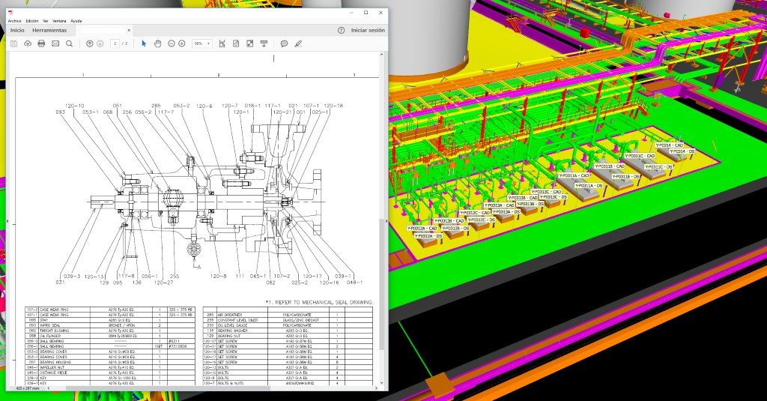Send the file by email via the envelope icon
The image size is (767, 401).
pyautogui.click(x=55, y=43)
